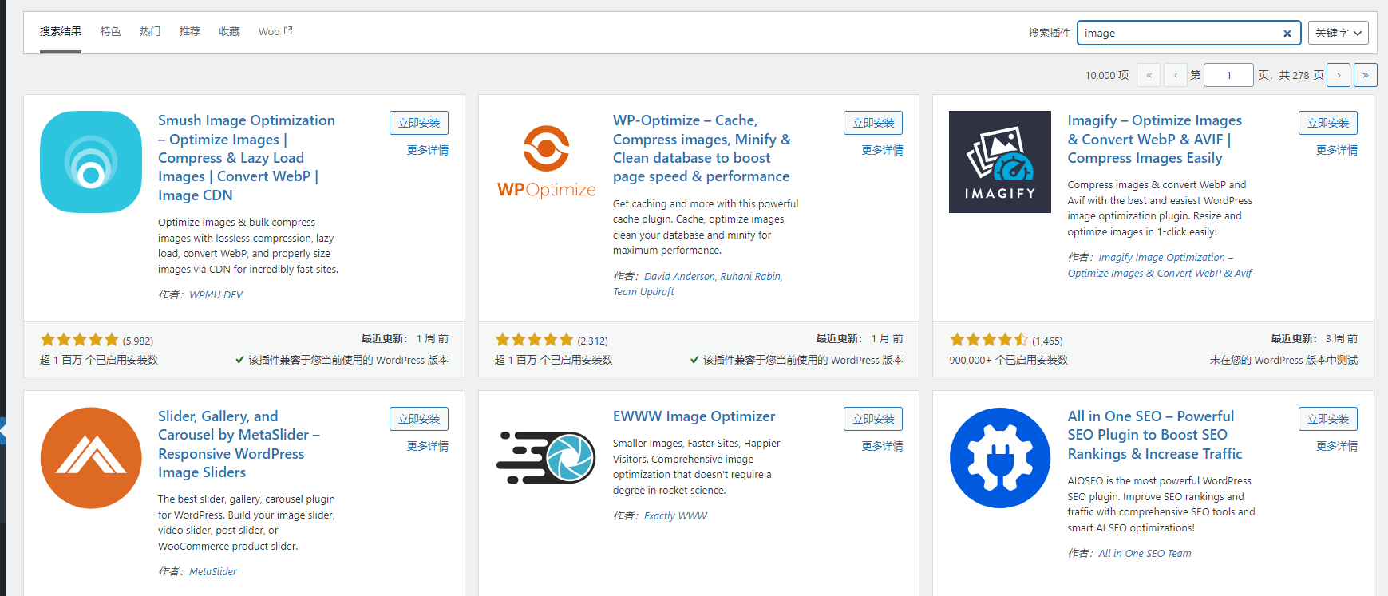Open the Woo external tab
Screen dimensions: 1388x596
tap(275, 31)
